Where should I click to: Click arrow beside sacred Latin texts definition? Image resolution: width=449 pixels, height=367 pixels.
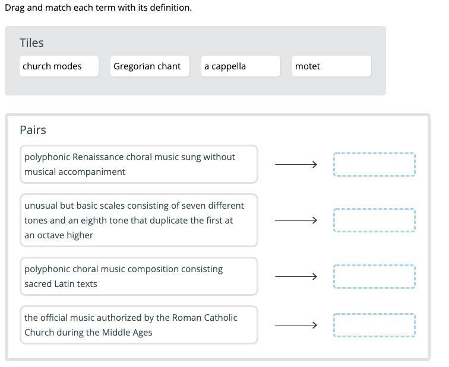[x=296, y=276]
